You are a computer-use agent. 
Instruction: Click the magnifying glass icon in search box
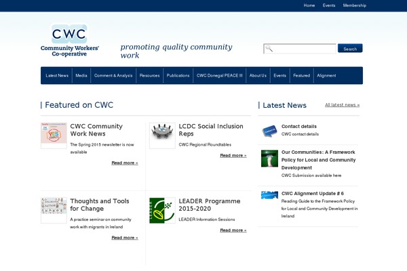pyautogui.click(x=269, y=49)
